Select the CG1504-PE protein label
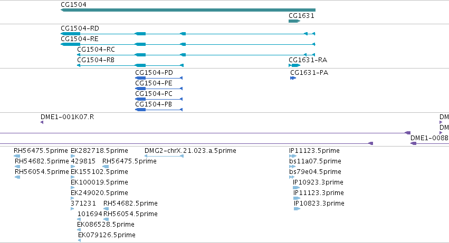Image resolution: width=449 pixels, height=243 pixels. click(x=154, y=83)
